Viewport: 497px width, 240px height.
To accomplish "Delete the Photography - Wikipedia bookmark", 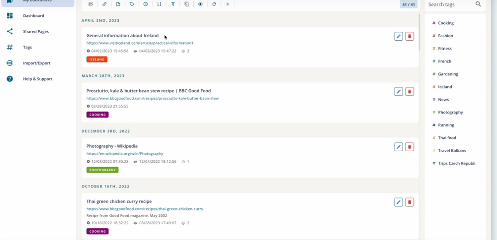I will [410, 147].
